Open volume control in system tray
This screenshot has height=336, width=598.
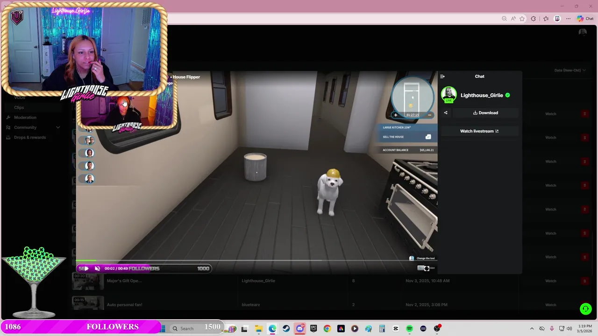(569, 329)
